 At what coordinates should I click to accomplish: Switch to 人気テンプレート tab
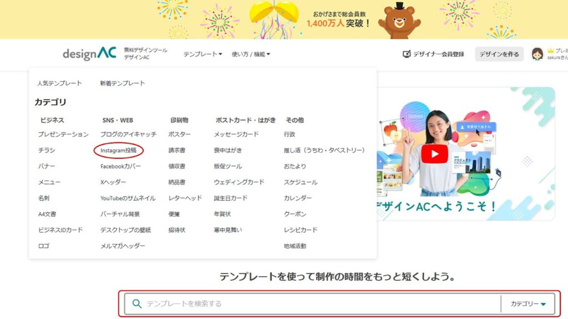pos(59,83)
